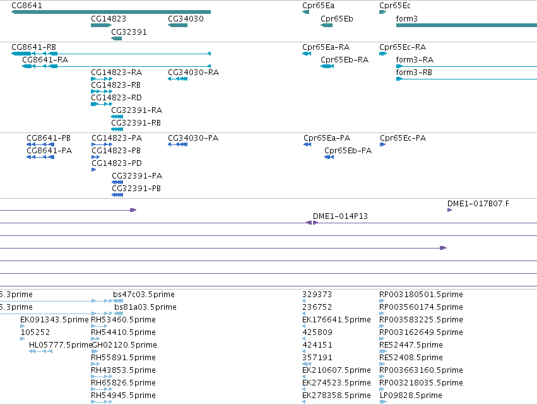Click EST RP003180501.5prime
The image size is (537, 405).
(382, 301)
